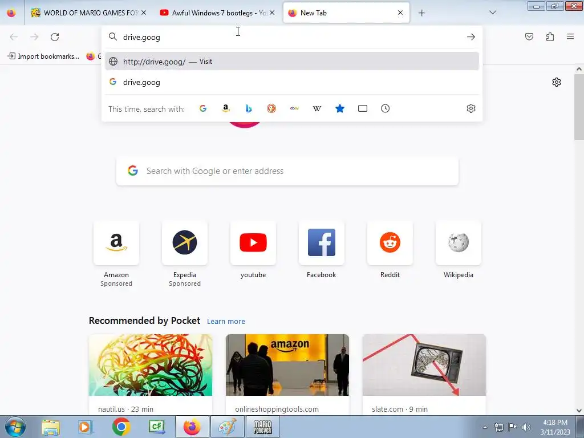
Task: Launch Google Chrome from taskbar
Action: [121, 427]
